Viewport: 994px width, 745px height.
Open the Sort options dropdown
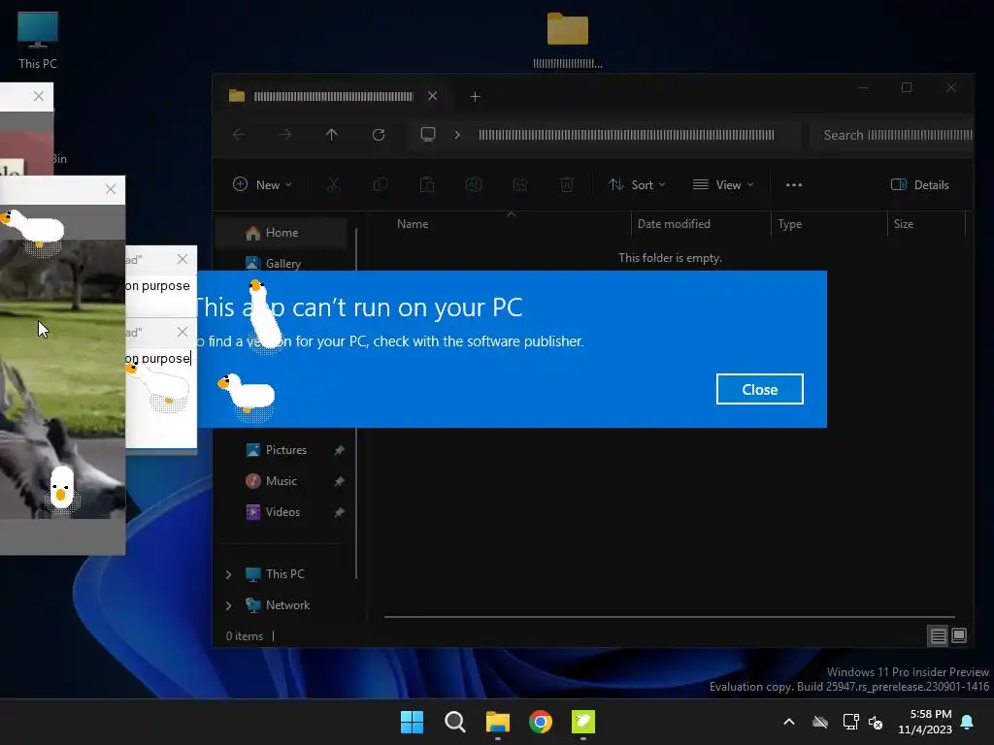click(x=637, y=185)
